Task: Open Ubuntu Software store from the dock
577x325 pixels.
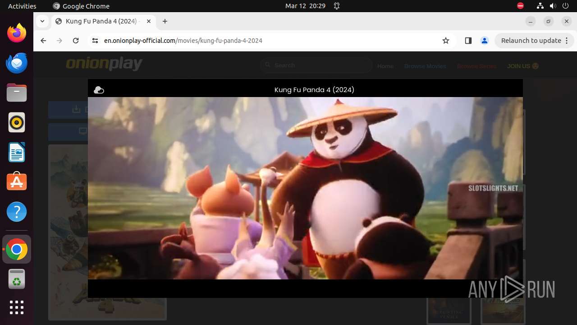Action: pos(17,182)
